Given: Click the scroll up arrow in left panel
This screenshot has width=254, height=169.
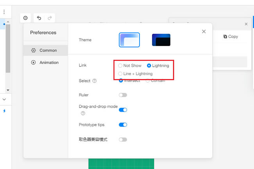Looking at the screenshot, I should pos(8,22).
